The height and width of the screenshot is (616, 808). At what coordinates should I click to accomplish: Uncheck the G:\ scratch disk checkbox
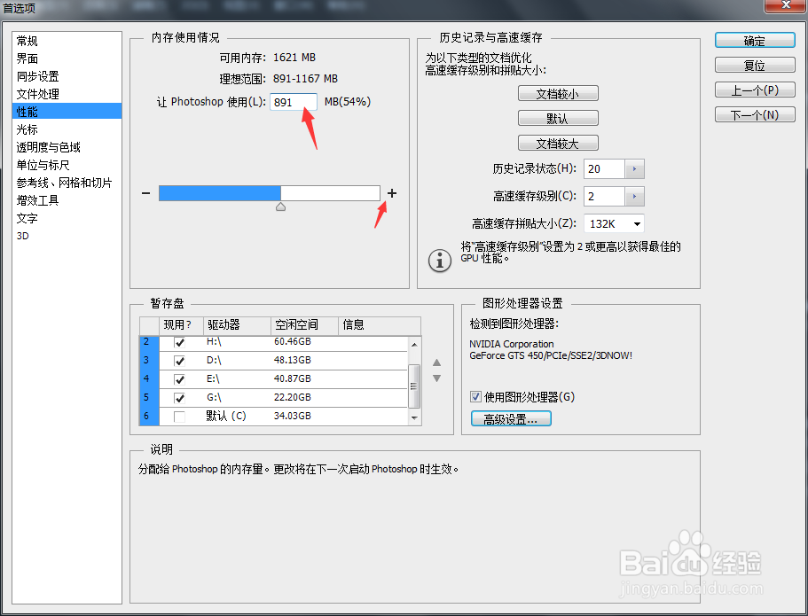click(179, 398)
